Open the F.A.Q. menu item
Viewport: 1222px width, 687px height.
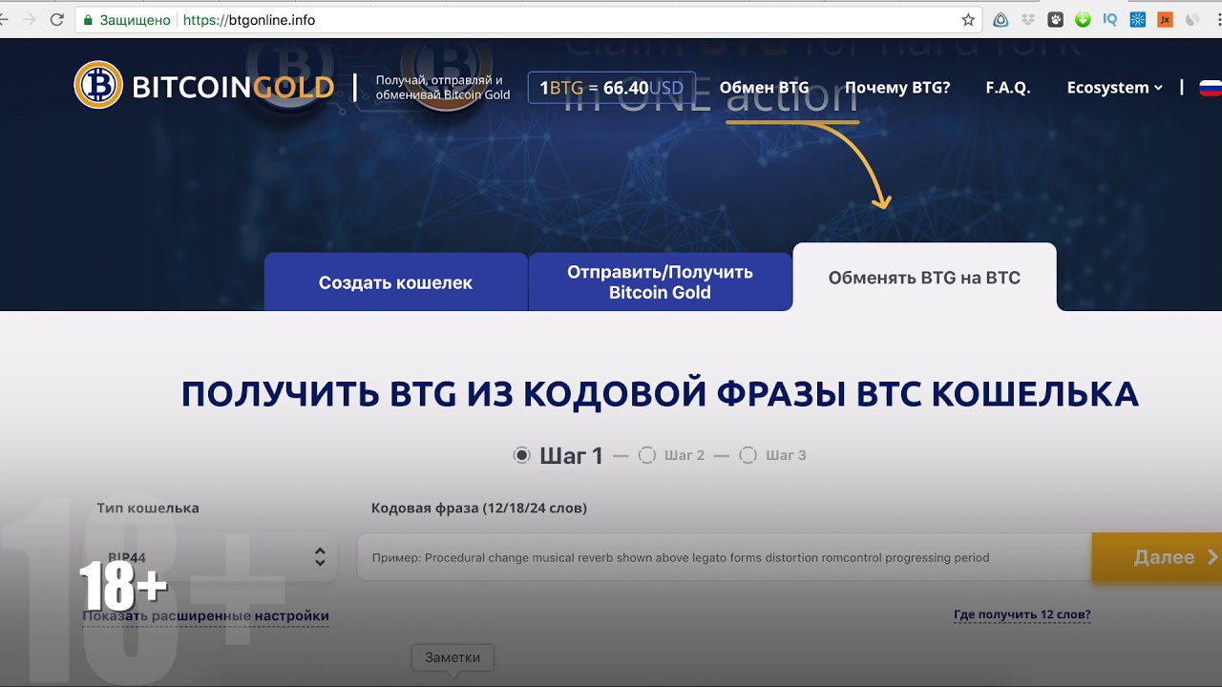[x=1008, y=87]
